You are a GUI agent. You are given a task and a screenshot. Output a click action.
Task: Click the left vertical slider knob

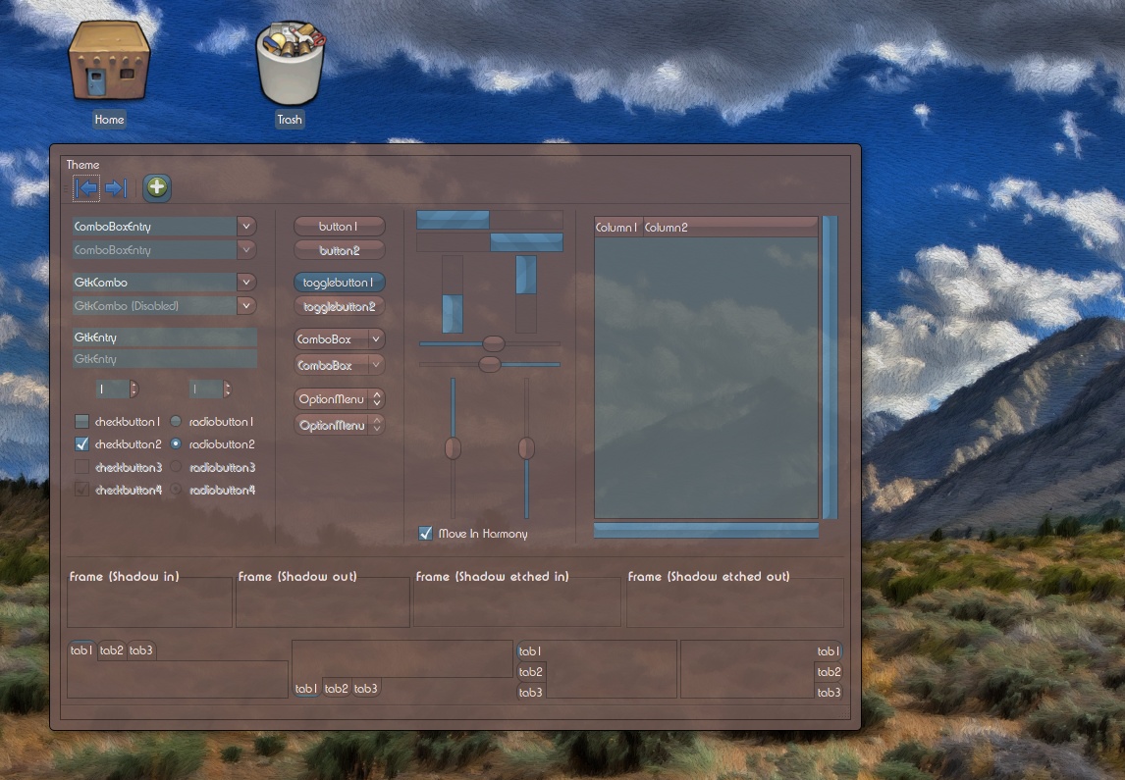click(453, 448)
